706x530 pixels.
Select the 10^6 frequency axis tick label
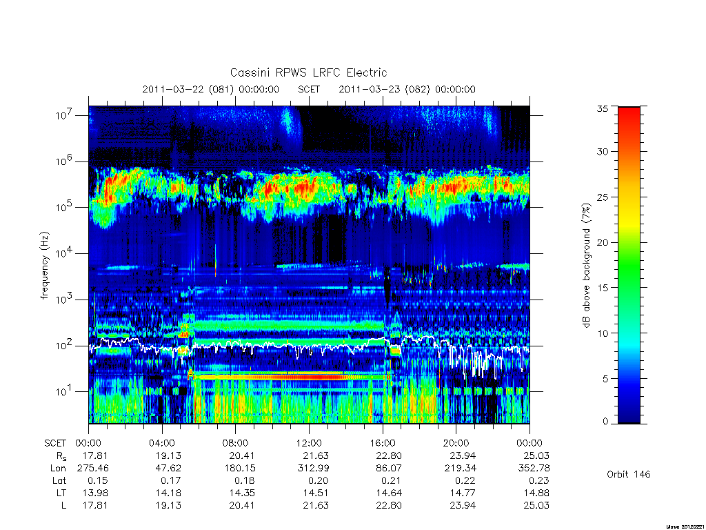tap(65, 161)
